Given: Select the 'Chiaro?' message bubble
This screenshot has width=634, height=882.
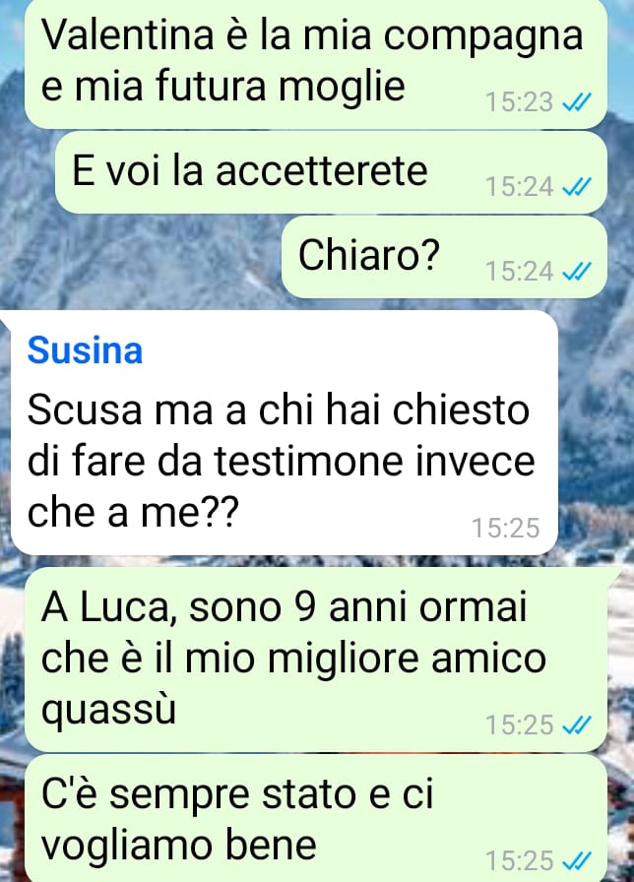Looking at the screenshot, I should (444, 257).
